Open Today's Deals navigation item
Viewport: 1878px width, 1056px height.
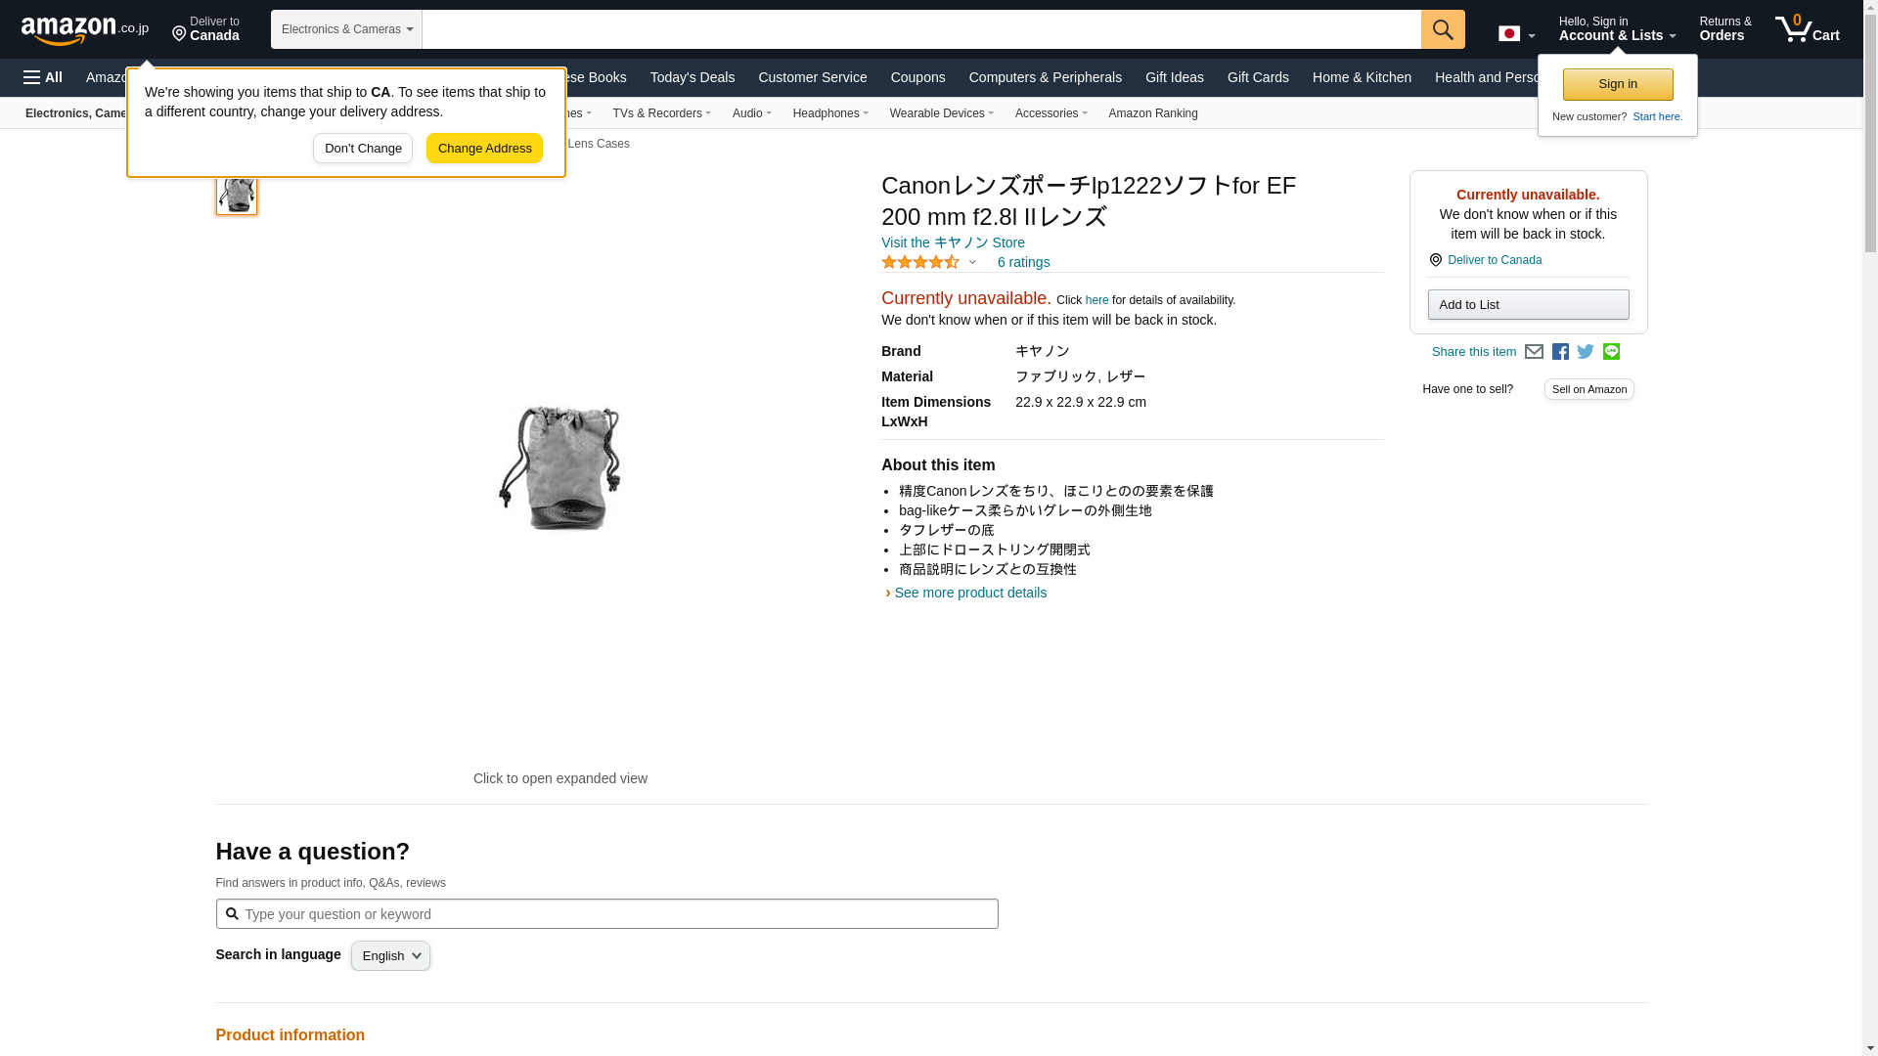click(x=692, y=77)
